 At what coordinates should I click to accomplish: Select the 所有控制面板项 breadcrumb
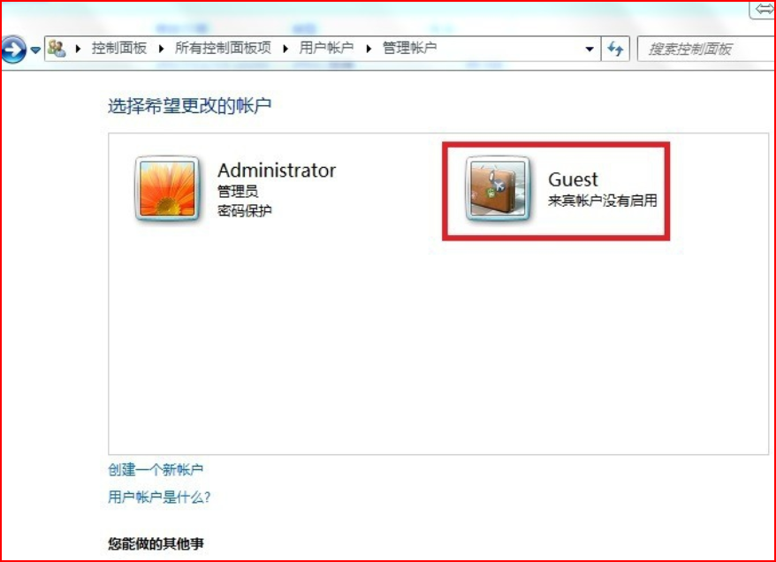[x=223, y=48]
